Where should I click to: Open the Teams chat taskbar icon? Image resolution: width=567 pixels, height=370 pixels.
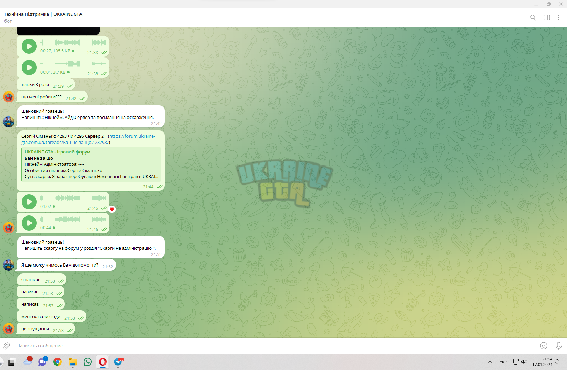pos(42,362)
